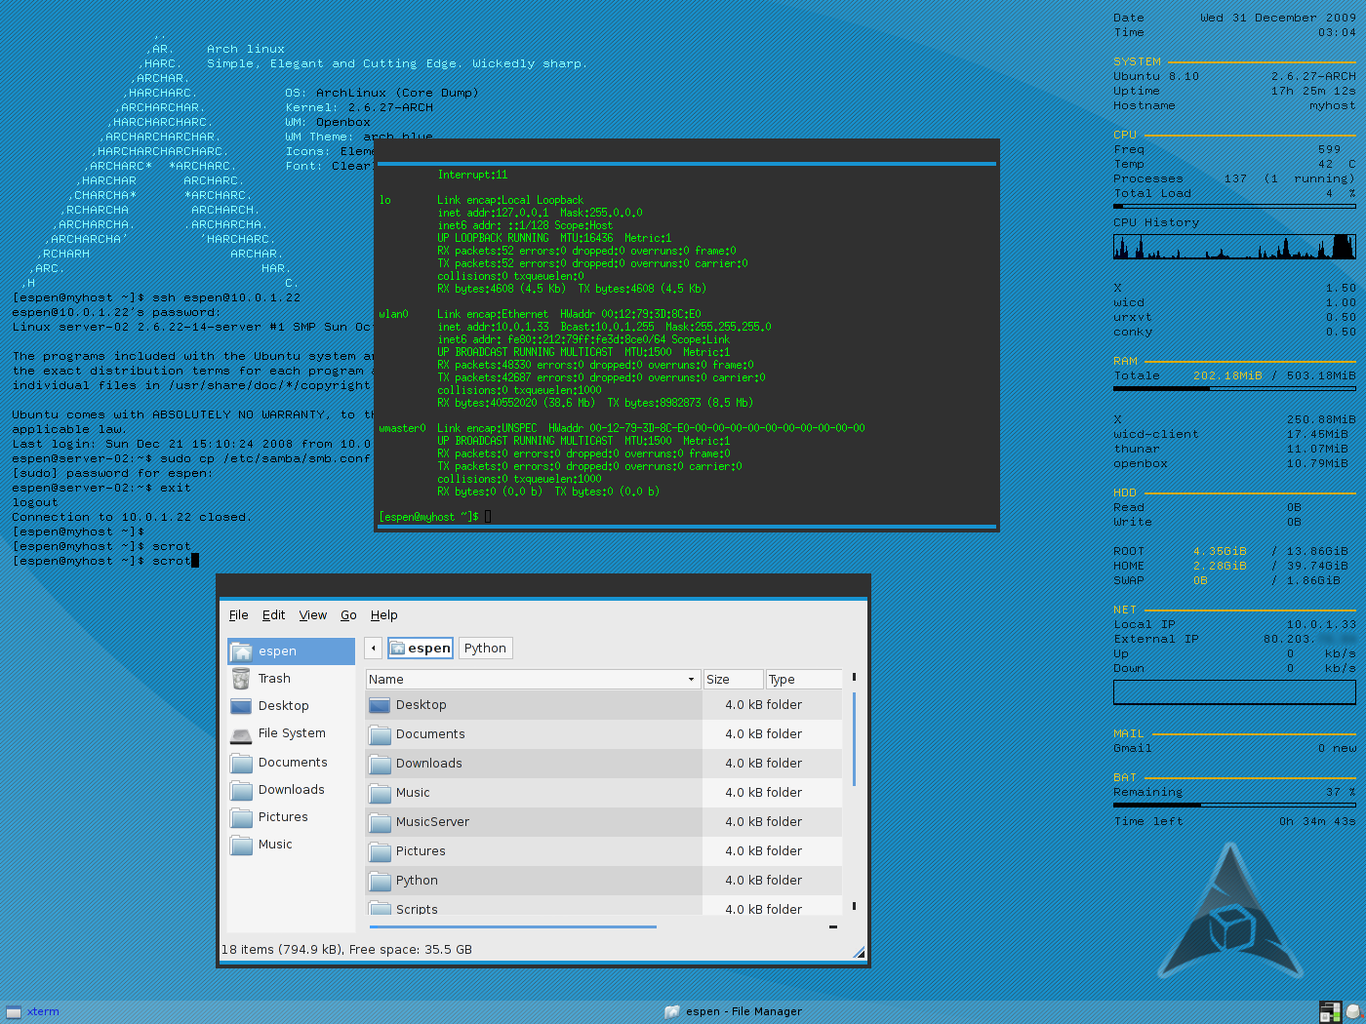Click the Documents folder icon in sidebar
The image size is (1366, 1024).
tap(241, 763)
